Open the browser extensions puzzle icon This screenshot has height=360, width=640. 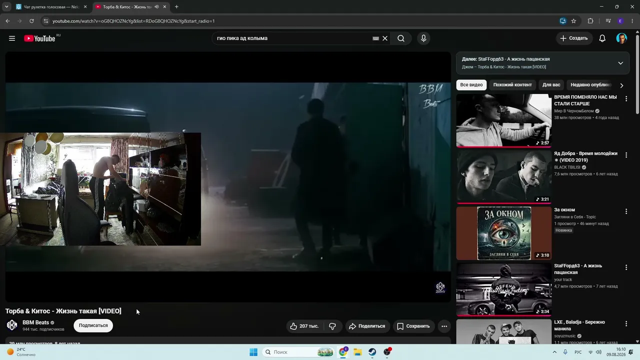(x=590, y=21)
